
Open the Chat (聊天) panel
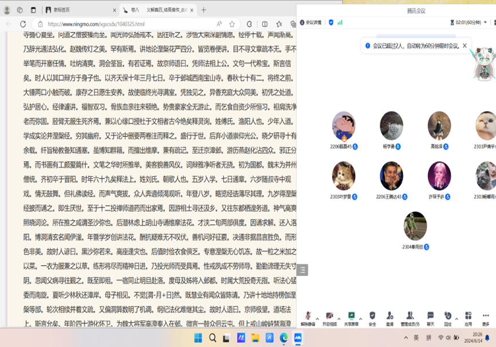[430, 316]
